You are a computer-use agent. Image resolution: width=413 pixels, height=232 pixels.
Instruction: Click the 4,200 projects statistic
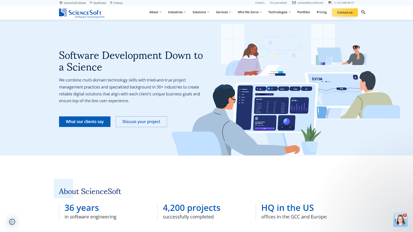pos(192,208)
